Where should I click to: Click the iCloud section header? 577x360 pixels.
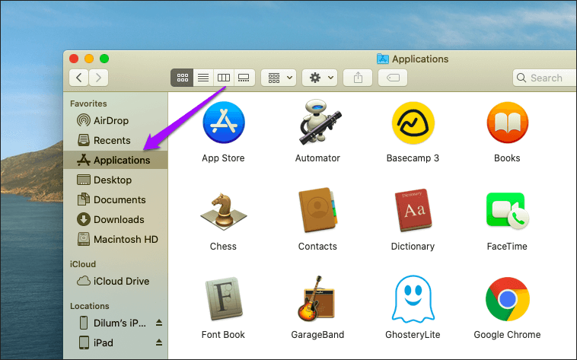point(83,264)
